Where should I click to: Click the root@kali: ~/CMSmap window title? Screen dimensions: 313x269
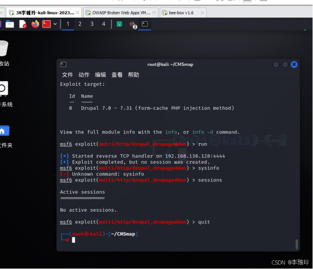(x=170, y=65)
